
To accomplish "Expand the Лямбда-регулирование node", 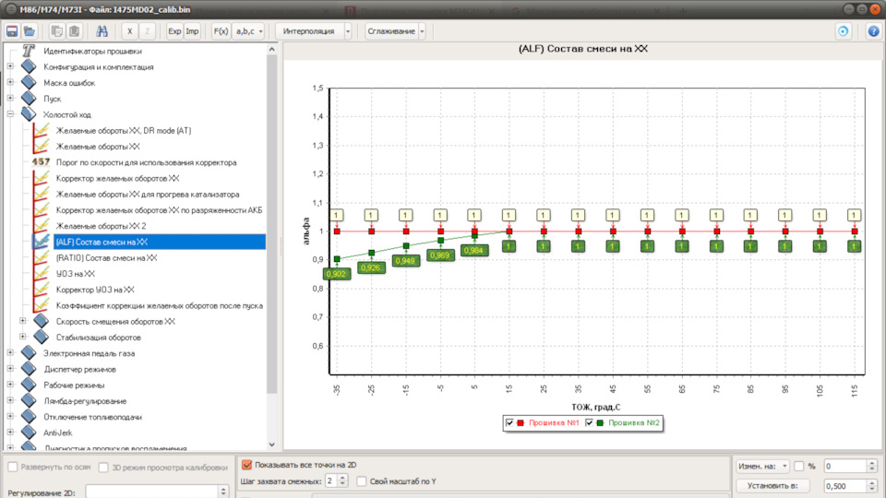I will tap(10, 400).
